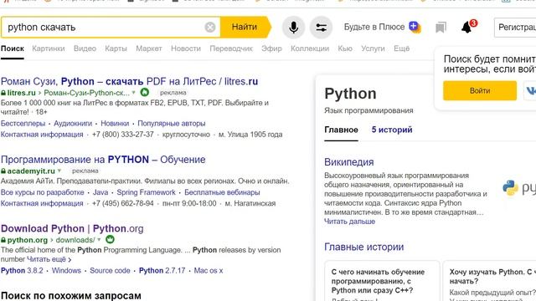Click the litres.ru green domain link
Viewport: 536px width, 301px height.
21,93
